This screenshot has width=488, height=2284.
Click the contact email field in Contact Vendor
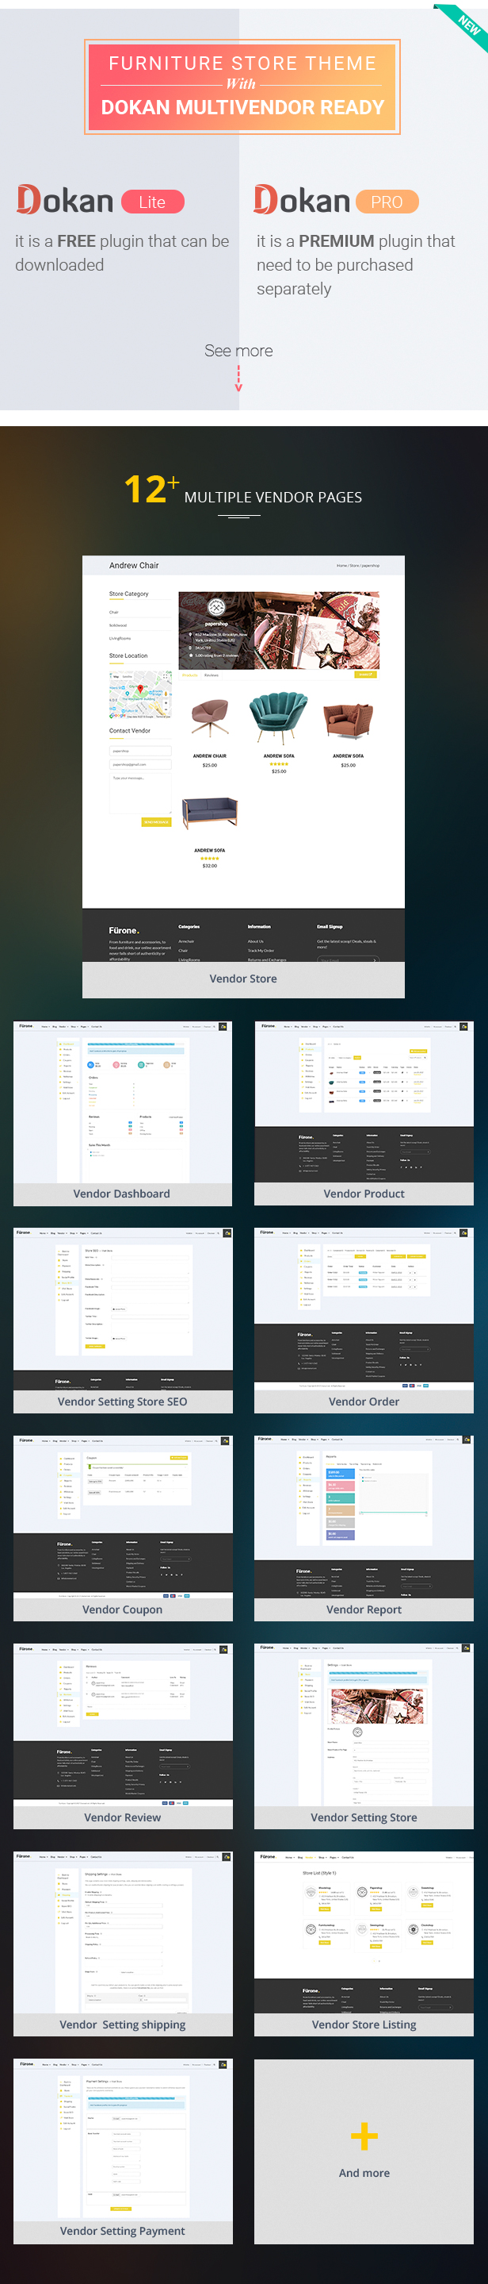pyautogui.click(x=140, y=763)
